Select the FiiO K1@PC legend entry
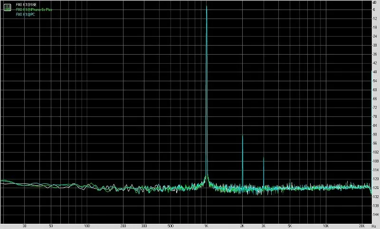The image size is (380, 229). pos(26,15)
